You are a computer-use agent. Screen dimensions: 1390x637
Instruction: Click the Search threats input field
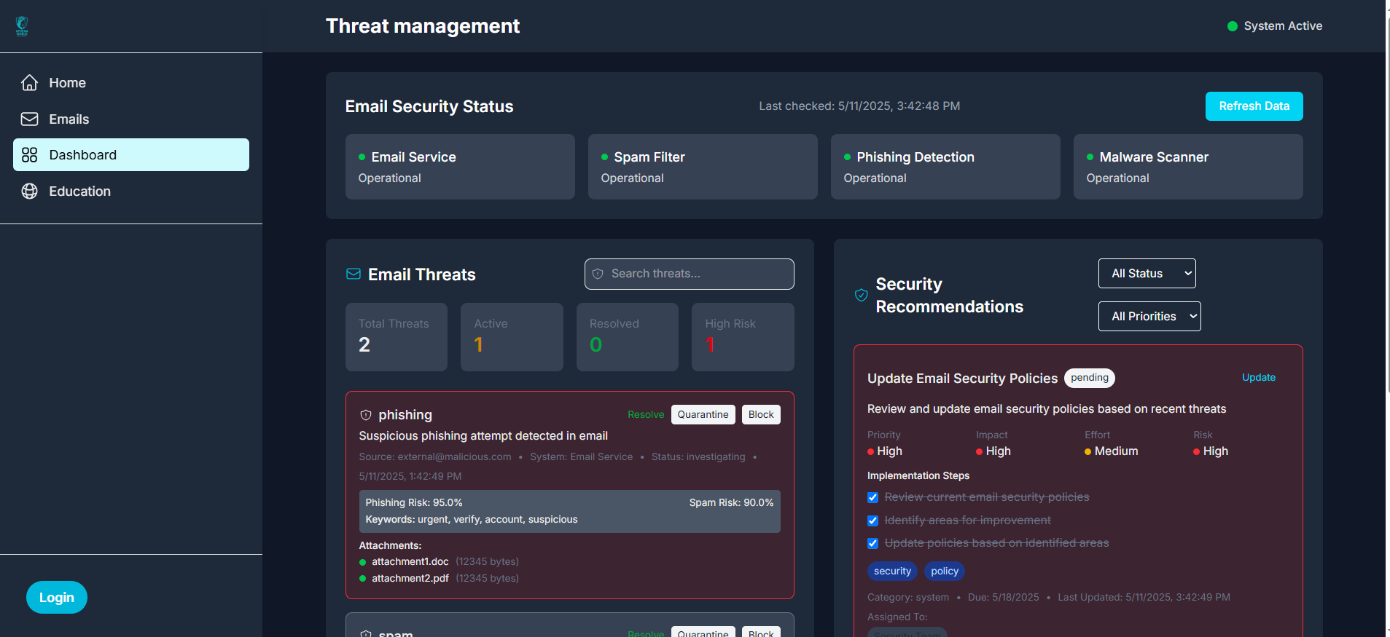tap(689, 274)
